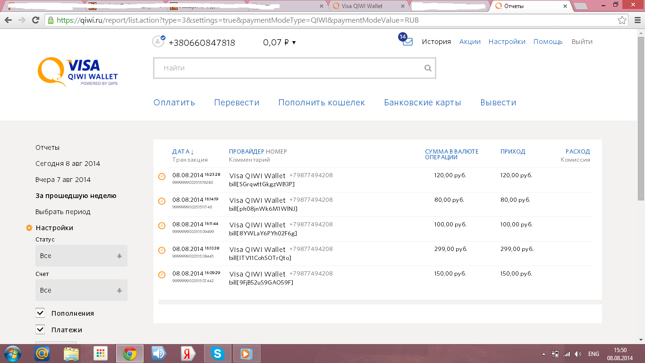Open the Chrome menu icon
The image size is (645, 363).
pos(636,20)
